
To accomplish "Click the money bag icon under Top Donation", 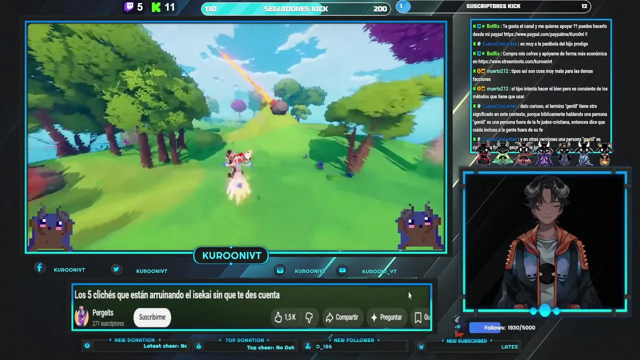I will [198, 346].
